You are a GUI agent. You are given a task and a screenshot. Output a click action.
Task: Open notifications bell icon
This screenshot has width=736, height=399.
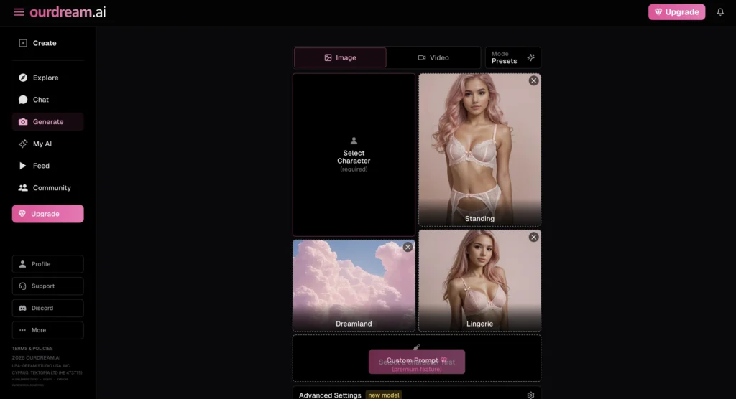[x=720, y=12]
